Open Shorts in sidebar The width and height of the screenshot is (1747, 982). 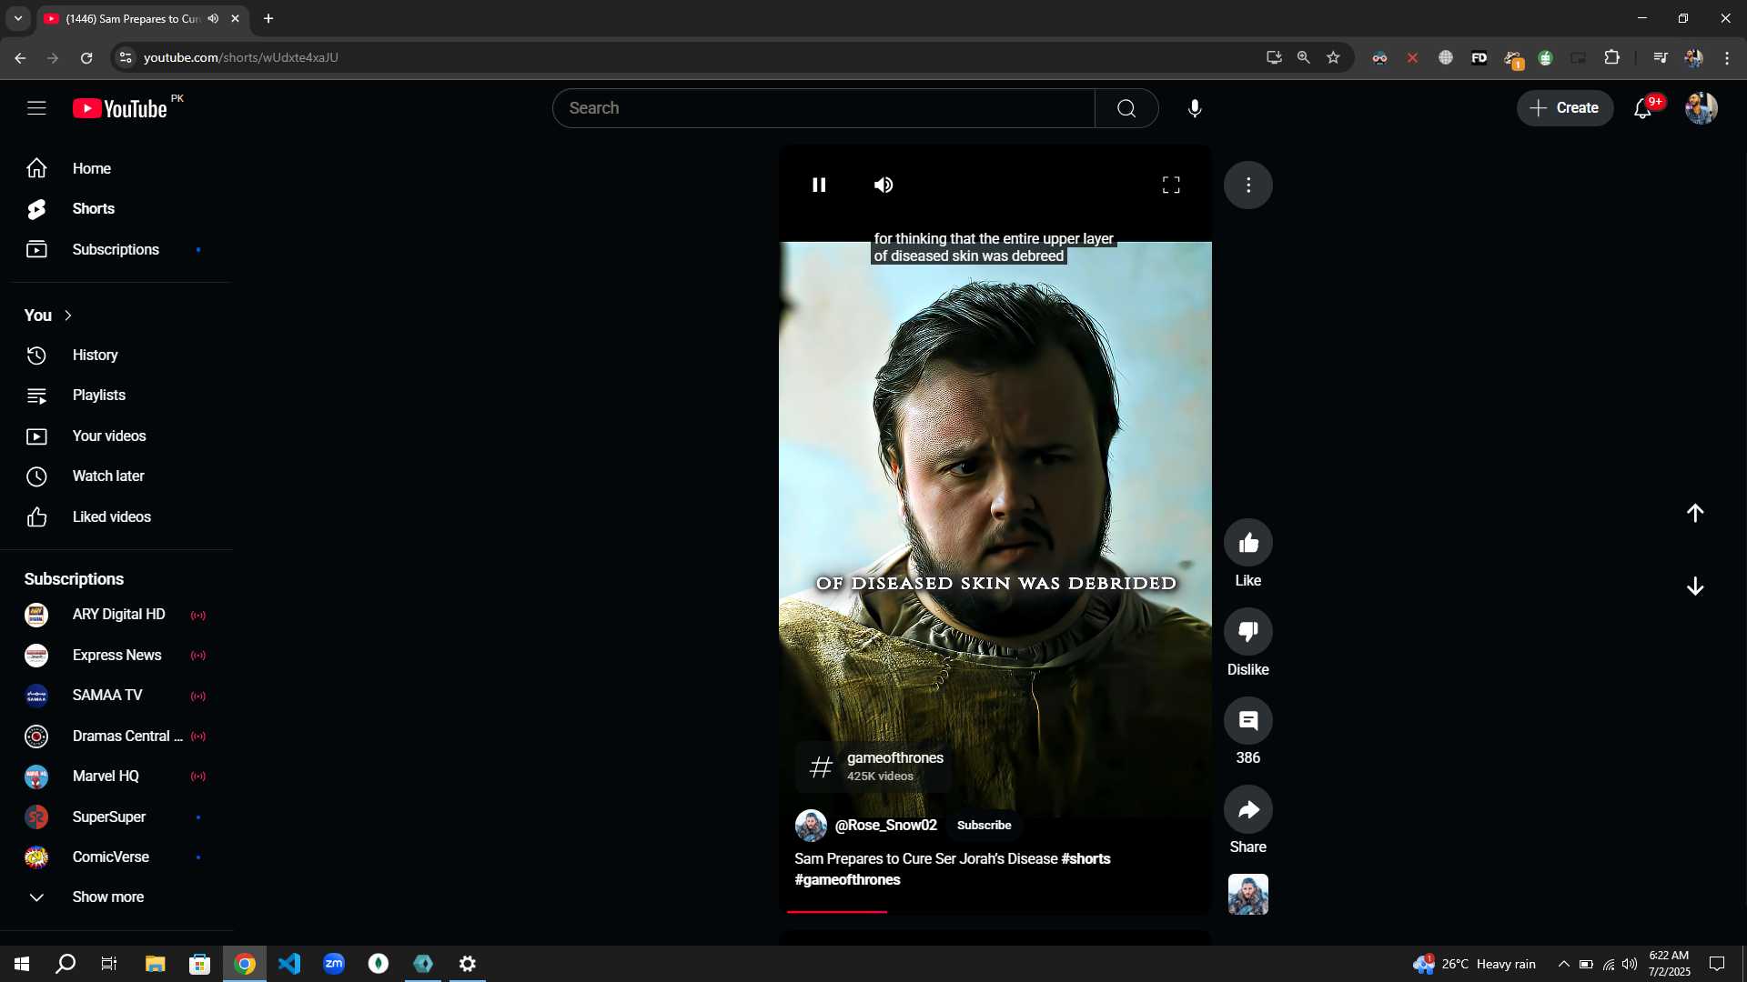tap(116, 209)
